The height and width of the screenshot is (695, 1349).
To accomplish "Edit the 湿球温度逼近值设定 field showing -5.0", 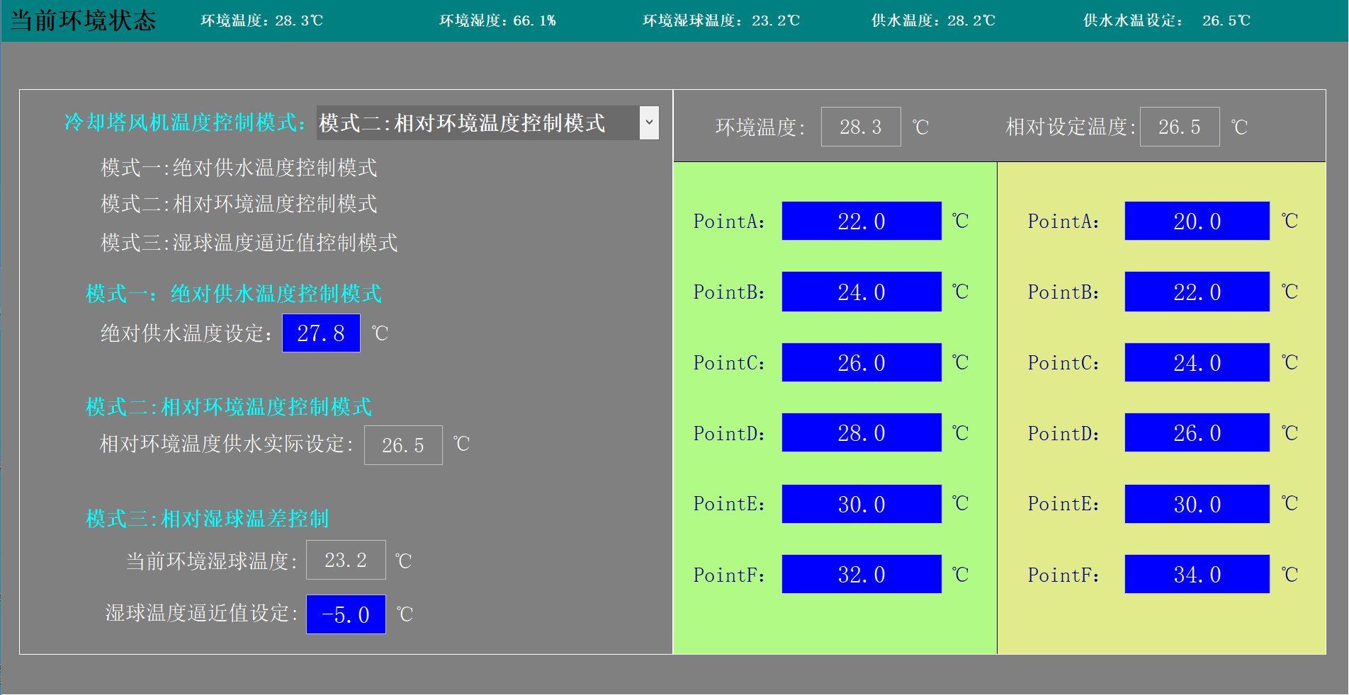I will tap(346, 614).
